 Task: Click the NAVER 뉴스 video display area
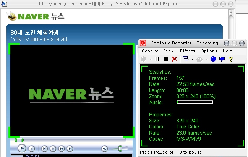tap(71, 90)
